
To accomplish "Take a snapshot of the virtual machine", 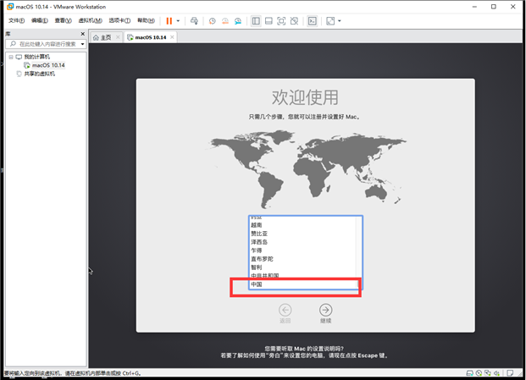I will (212, 21).
